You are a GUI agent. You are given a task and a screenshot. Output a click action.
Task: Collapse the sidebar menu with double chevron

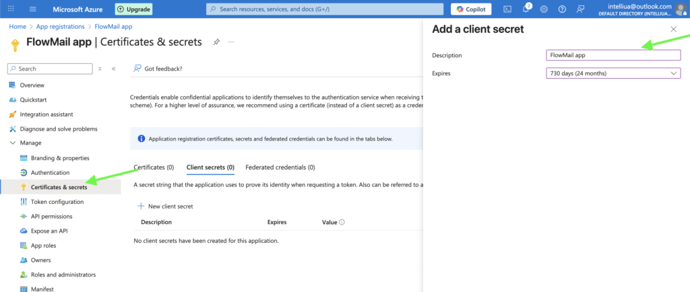click(x=113, y=69)
